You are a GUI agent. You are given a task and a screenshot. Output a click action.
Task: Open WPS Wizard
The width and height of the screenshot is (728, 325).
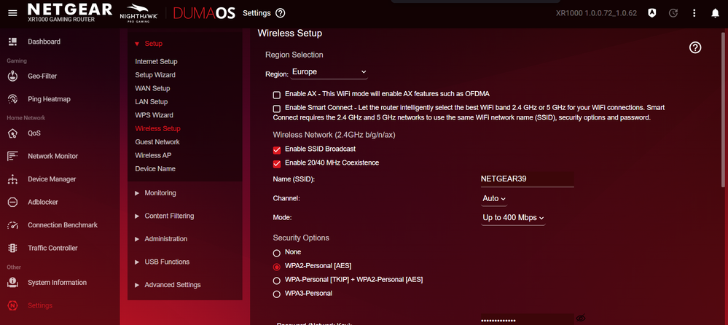tap(154, 115)
